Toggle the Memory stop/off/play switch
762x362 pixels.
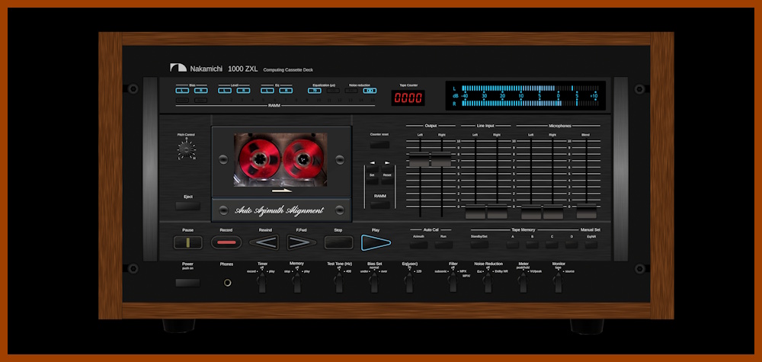[297, 282]
